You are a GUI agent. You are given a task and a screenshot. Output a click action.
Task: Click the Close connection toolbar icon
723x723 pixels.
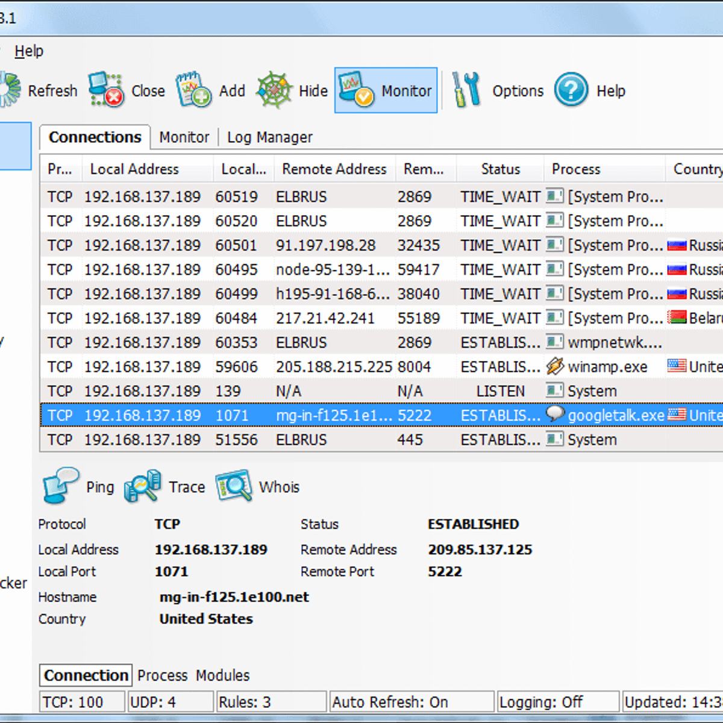(106, 90)
